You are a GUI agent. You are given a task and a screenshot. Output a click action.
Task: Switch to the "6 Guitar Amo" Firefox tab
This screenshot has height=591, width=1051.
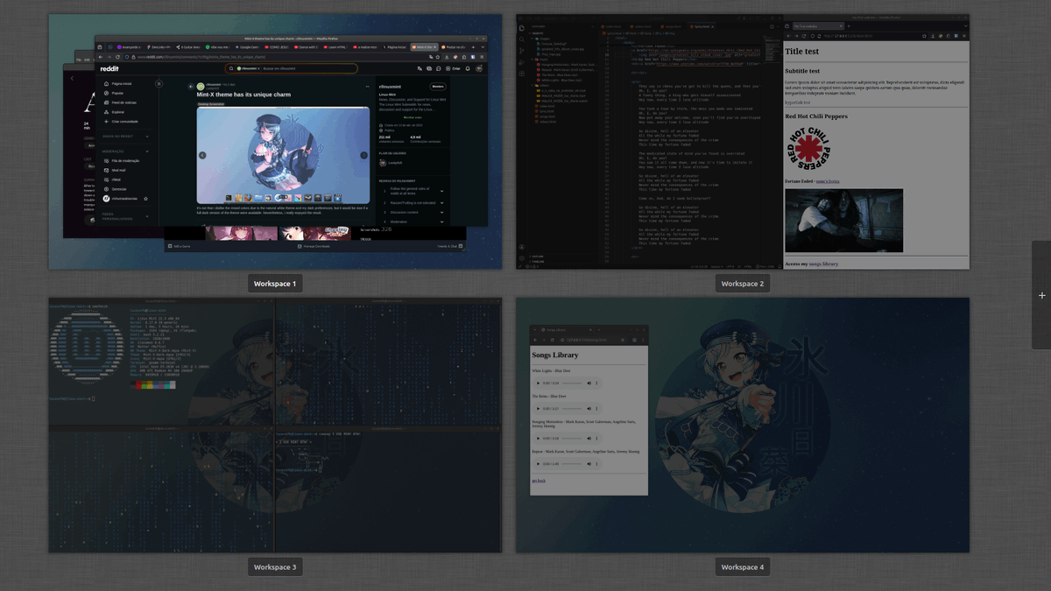pyautogui.click(x=188, y=47)
